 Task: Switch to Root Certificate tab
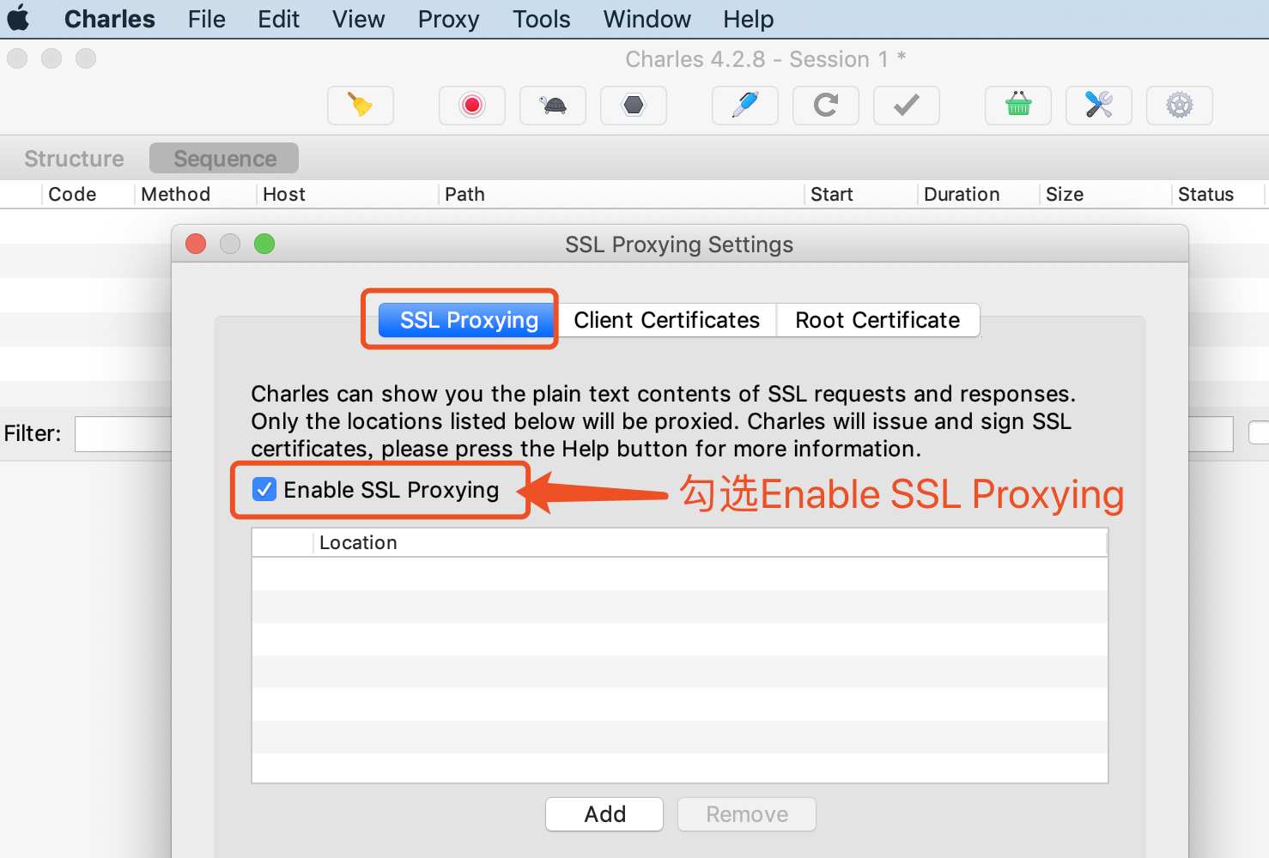coord(877,320)
